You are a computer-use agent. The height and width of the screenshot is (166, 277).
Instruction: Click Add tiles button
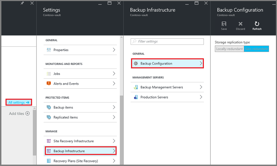click(19, 114)
